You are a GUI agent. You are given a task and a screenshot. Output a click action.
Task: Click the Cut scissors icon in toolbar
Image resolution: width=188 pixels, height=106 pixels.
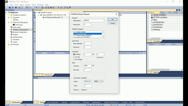click(19, 8)
